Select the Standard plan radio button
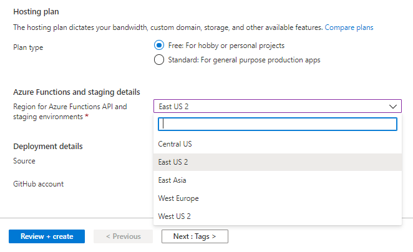This screenshot has height=252, width=413. [158, 60]
